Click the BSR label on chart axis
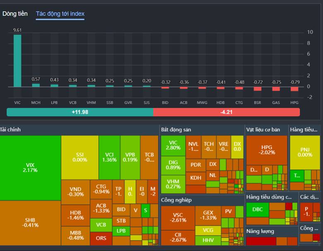The height and width of the screenshot is (251, 323). tap(258, 103)
